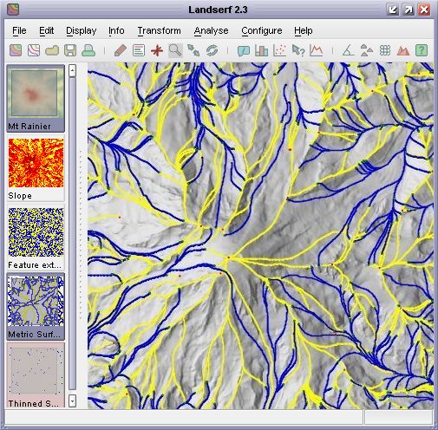Select the magnifying glass zoom tool
The width and height of the screenshot is (438, 430).
(175, 50)
